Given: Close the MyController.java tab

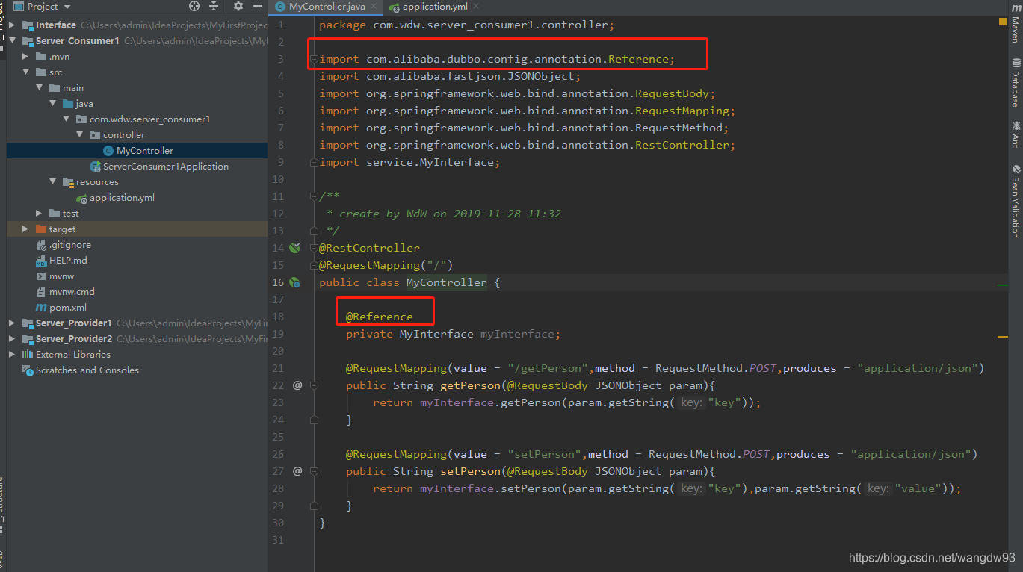Looking at the screenshot, I should pyautogui.click(x=374, y=7).
